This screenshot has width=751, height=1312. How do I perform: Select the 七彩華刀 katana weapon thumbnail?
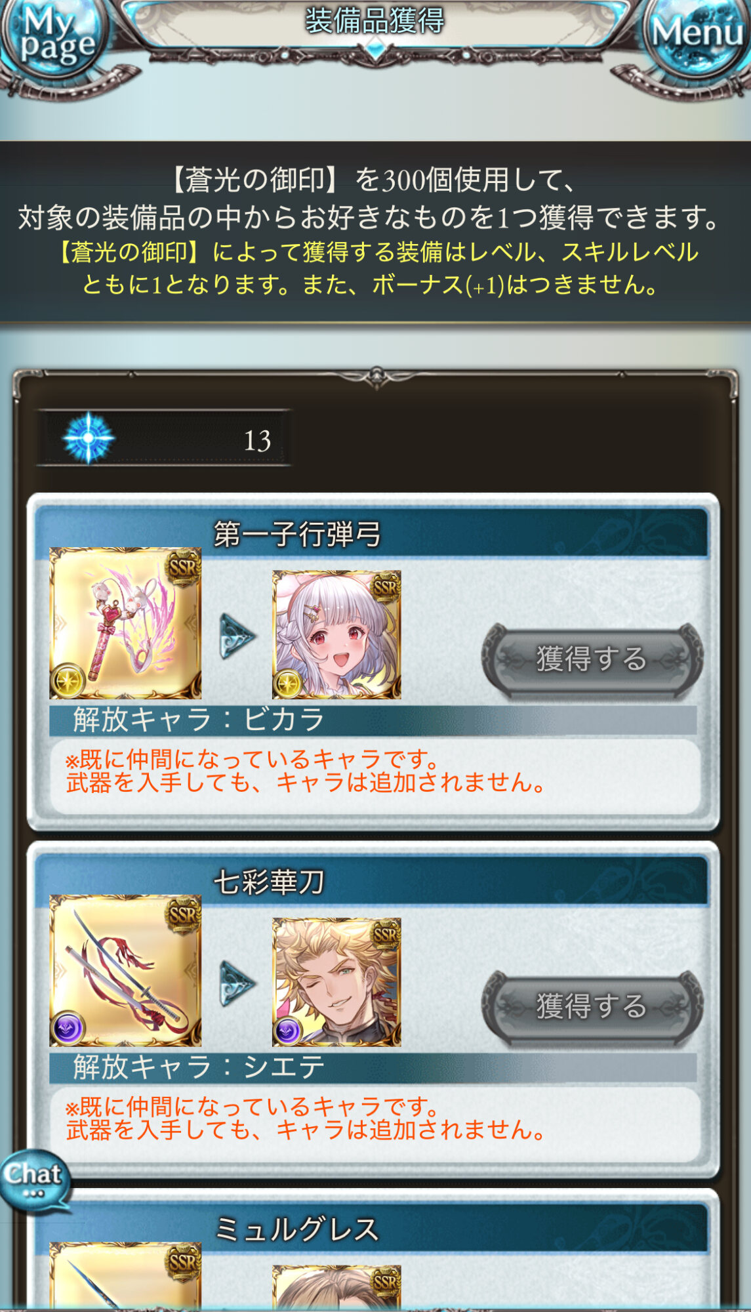point(125,971)
